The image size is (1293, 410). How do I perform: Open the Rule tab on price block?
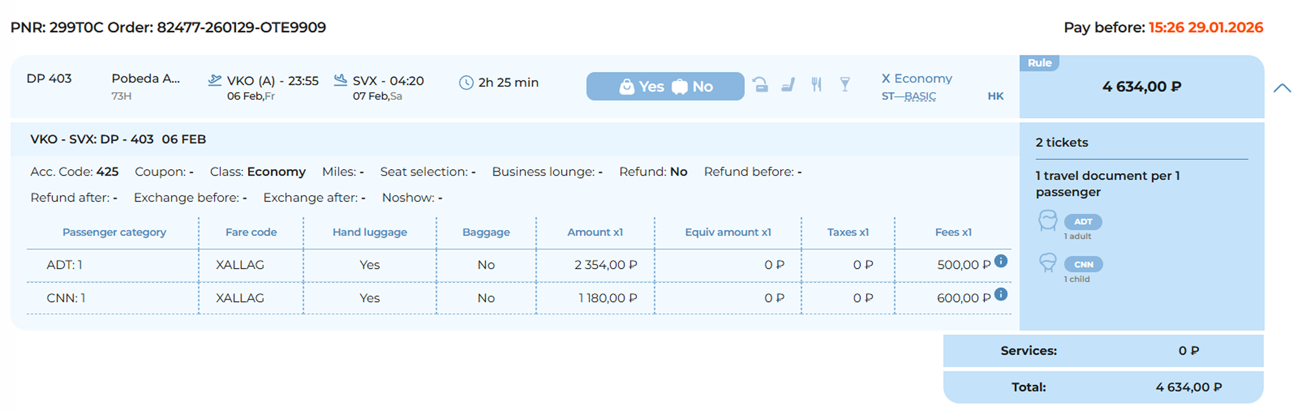1039,63
